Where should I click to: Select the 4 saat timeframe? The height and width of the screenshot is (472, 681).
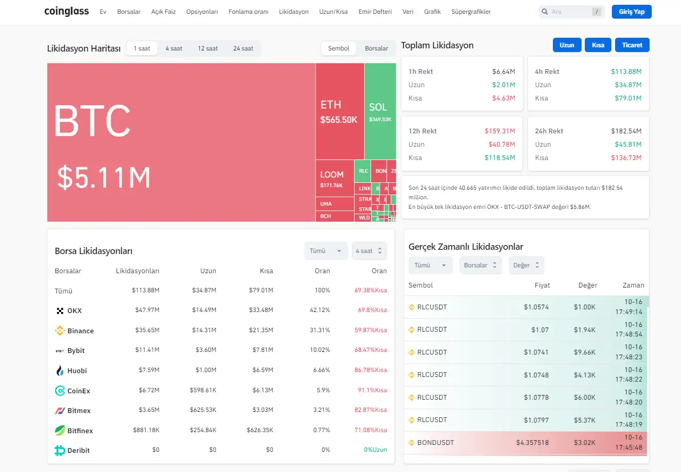coord(174,48)
